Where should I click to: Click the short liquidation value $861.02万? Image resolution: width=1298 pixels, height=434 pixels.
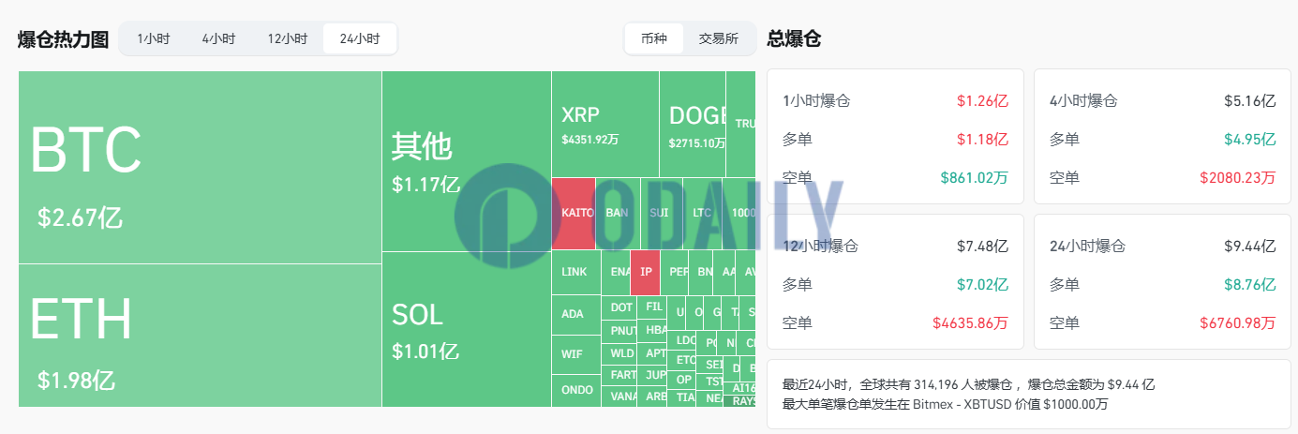point(975,177)
